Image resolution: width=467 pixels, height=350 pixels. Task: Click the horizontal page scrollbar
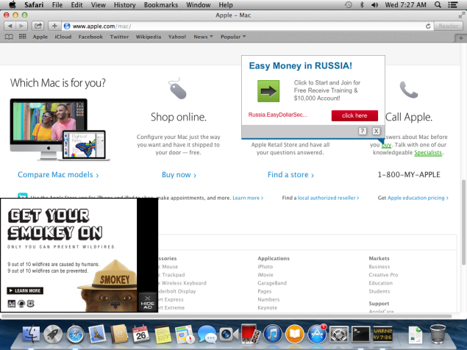click(x=227, y=316)
